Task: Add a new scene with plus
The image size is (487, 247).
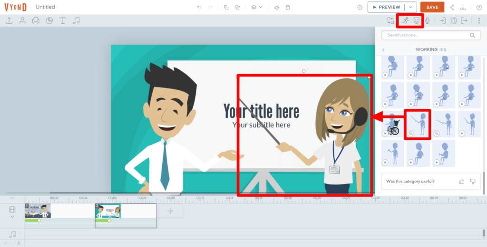Action: click(x=170, y=211)
